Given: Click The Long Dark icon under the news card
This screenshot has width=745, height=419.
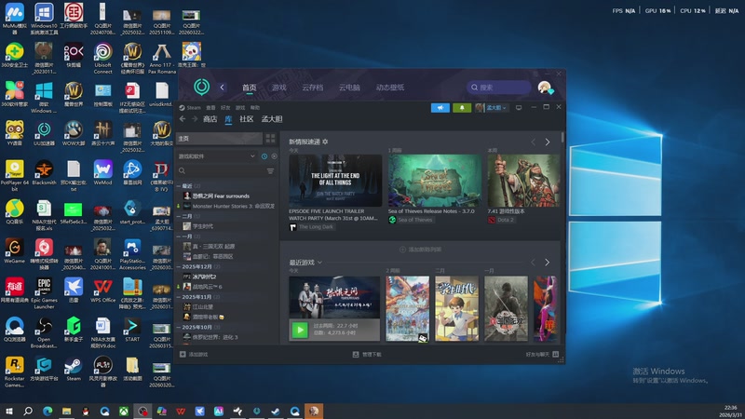Looking at the screenshot, I should (x=292, y=227).
